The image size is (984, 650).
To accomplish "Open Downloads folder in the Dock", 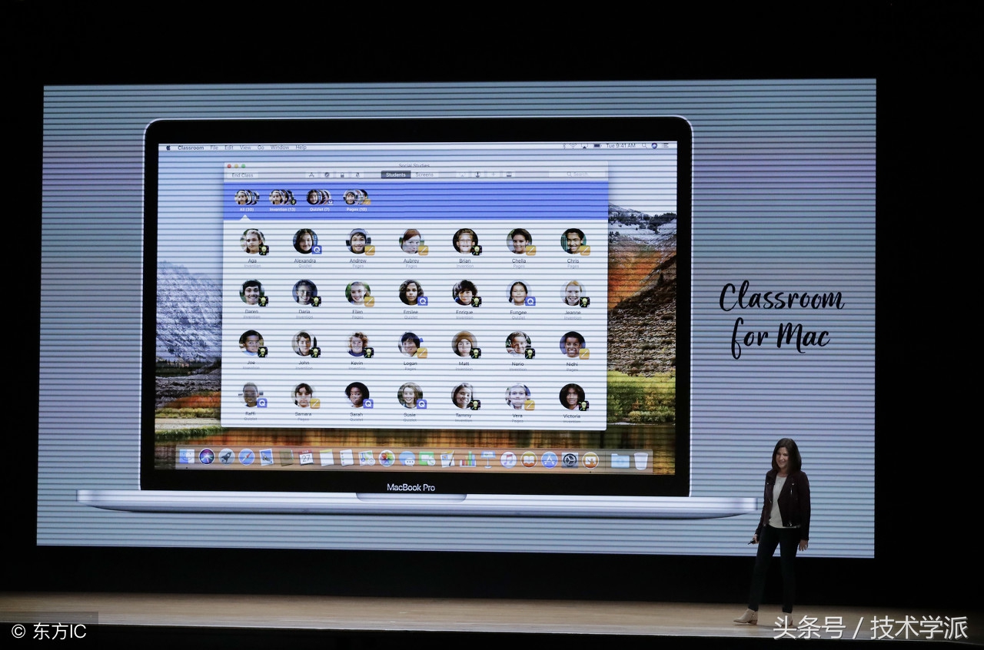I will click(x=620, y=460).
